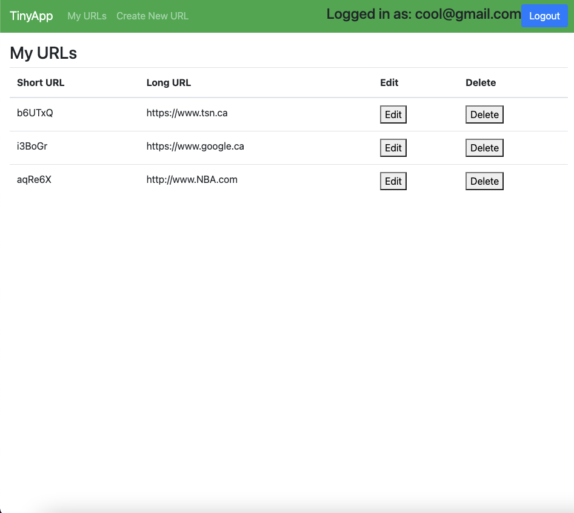Edit the aqRe6X short URL

[393, 180]
